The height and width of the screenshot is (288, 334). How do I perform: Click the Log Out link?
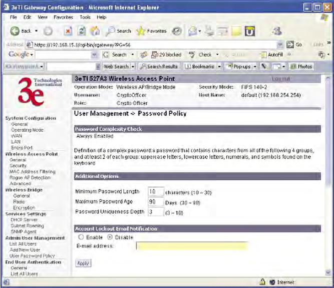280,79
